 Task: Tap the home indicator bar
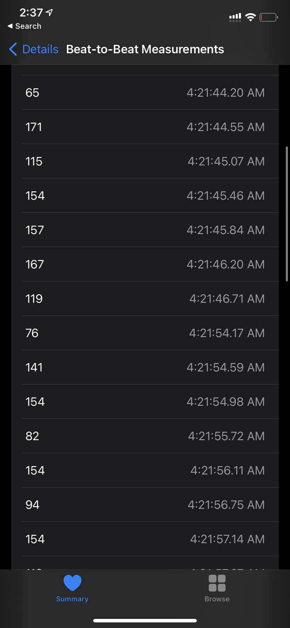coord(145,621)
